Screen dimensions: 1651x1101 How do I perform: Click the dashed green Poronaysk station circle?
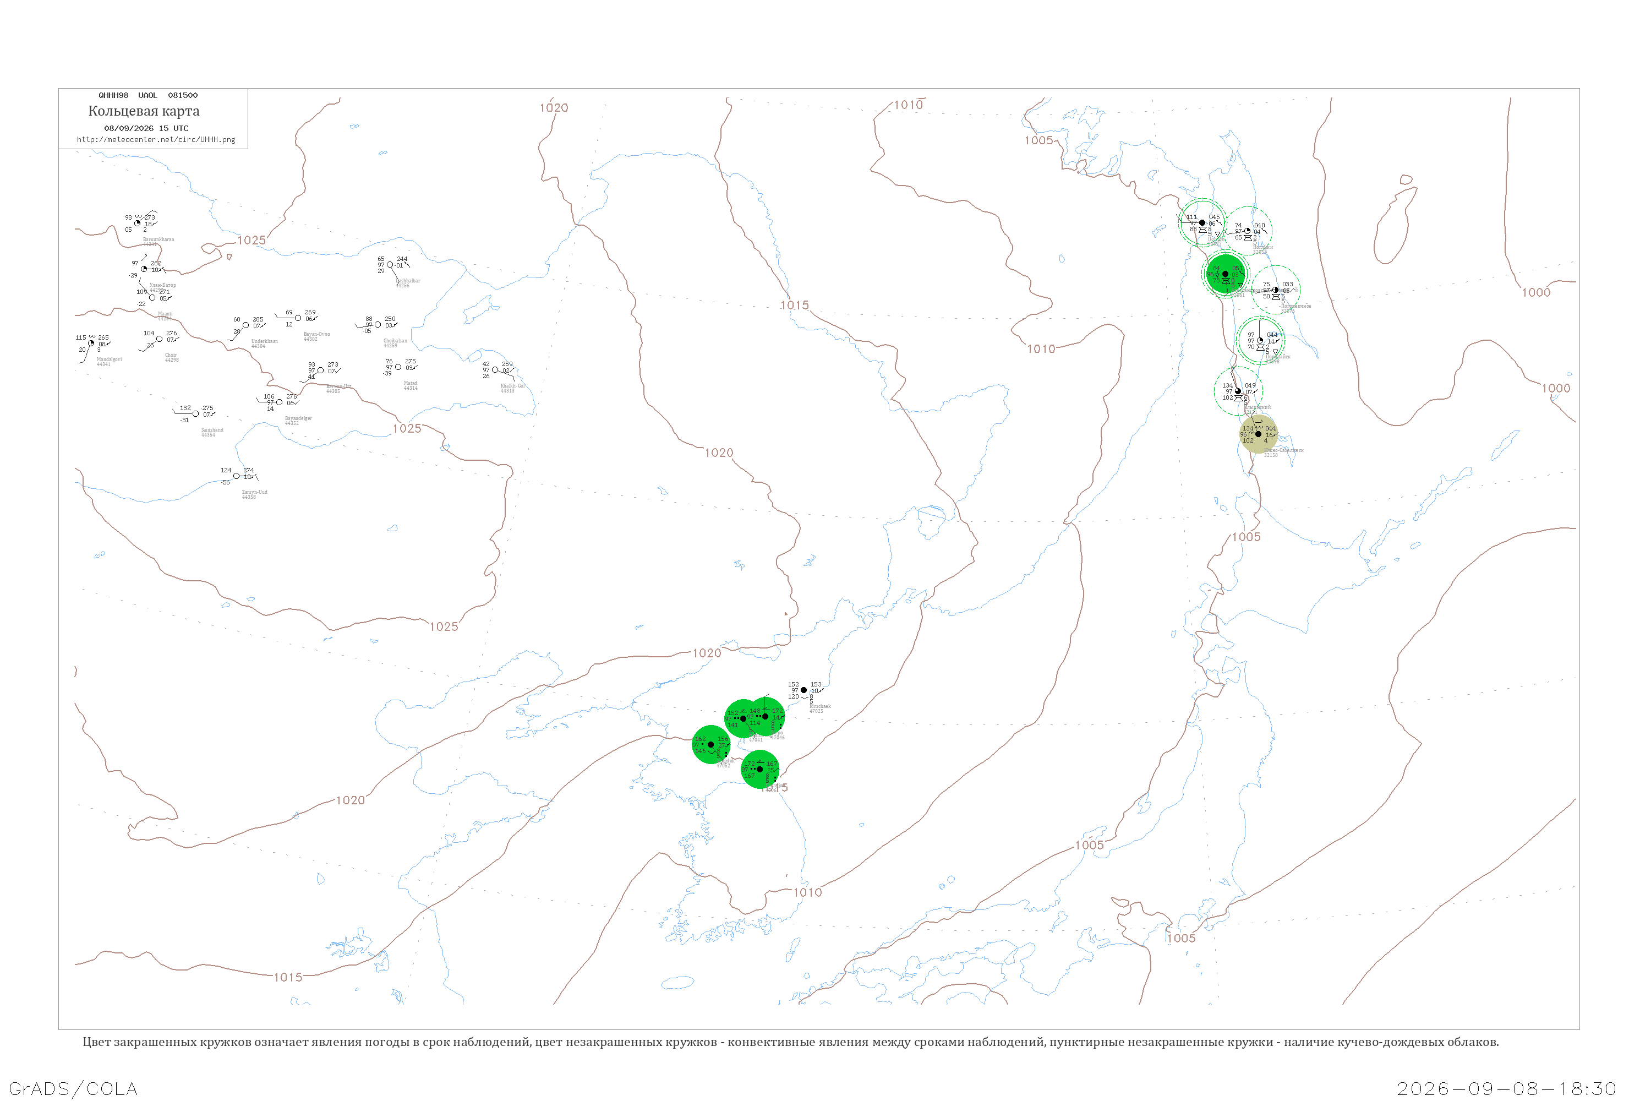point(1260,341)
